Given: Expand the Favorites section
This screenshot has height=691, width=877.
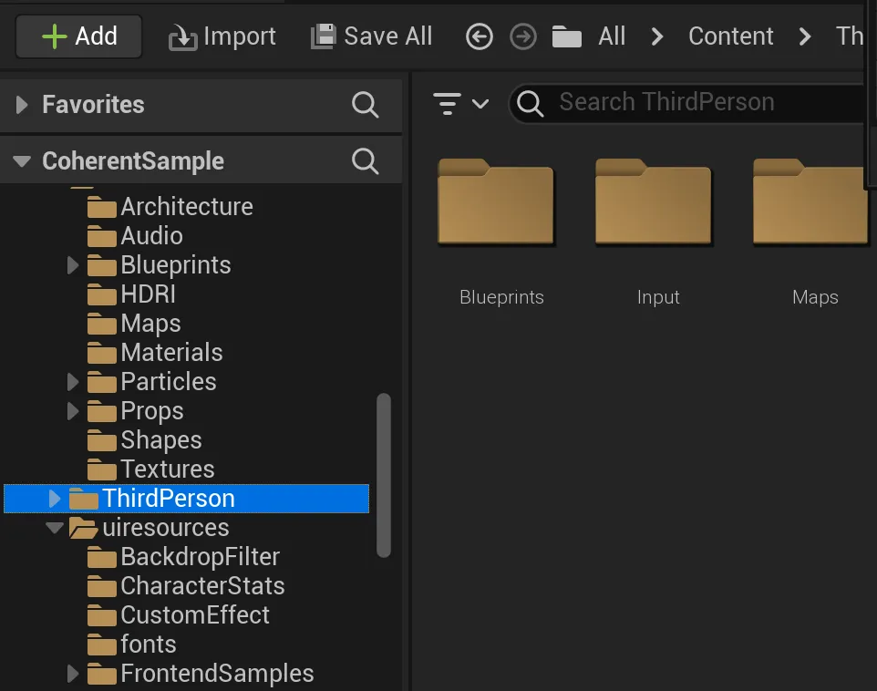Looking at the screenshot, I should (x=22, y=105).
